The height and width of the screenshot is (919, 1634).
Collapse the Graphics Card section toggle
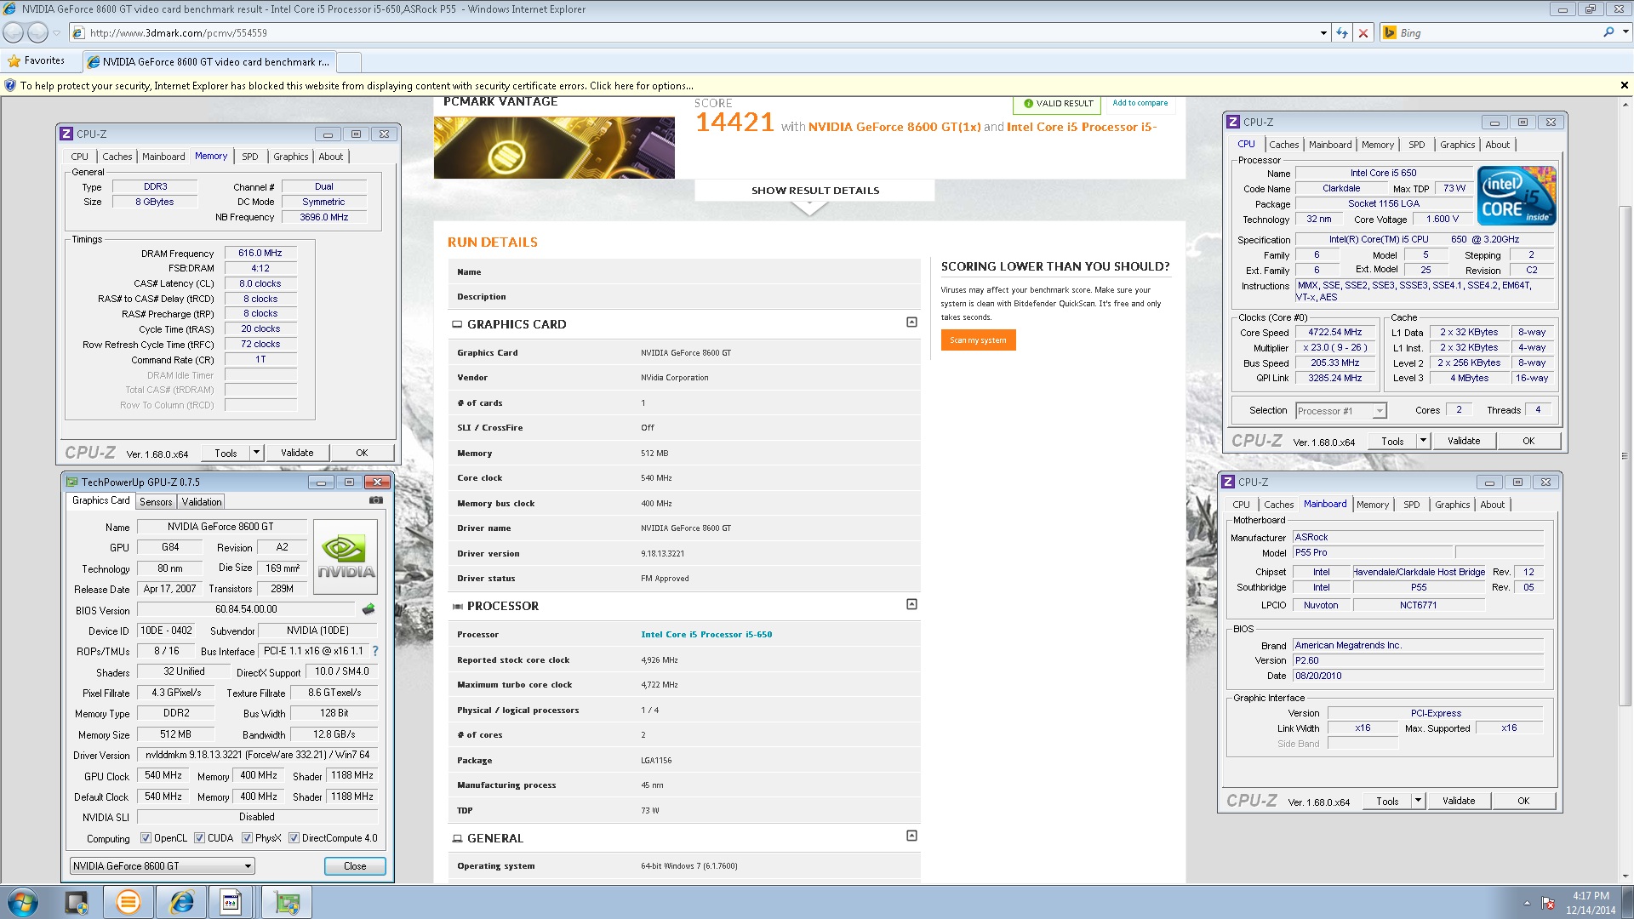point(911,323)
